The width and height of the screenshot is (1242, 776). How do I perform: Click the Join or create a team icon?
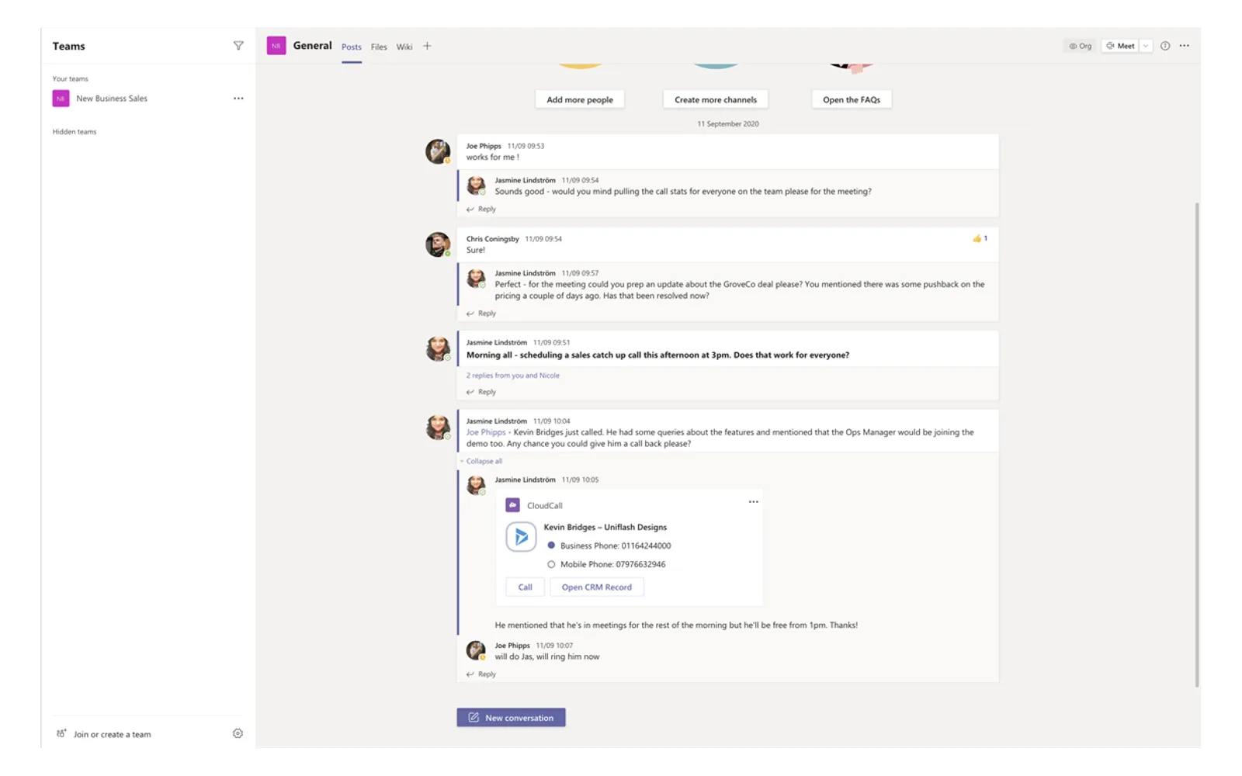pyautogui.click(x=61, y=733)
